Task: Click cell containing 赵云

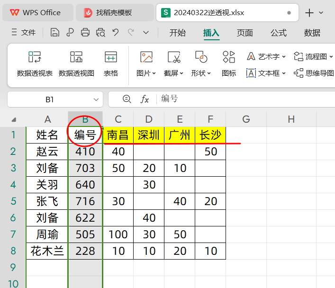Action: [x=47, y=152]
